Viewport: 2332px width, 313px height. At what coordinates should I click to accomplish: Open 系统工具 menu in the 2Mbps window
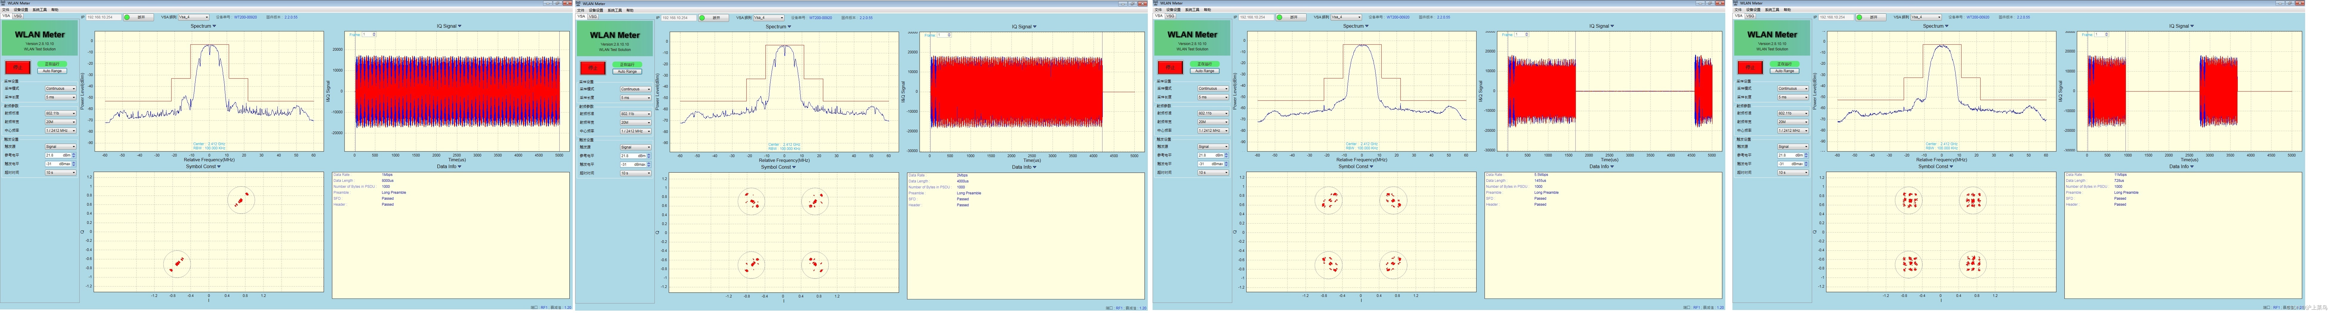pyautogui.click(x=615, y=10)
